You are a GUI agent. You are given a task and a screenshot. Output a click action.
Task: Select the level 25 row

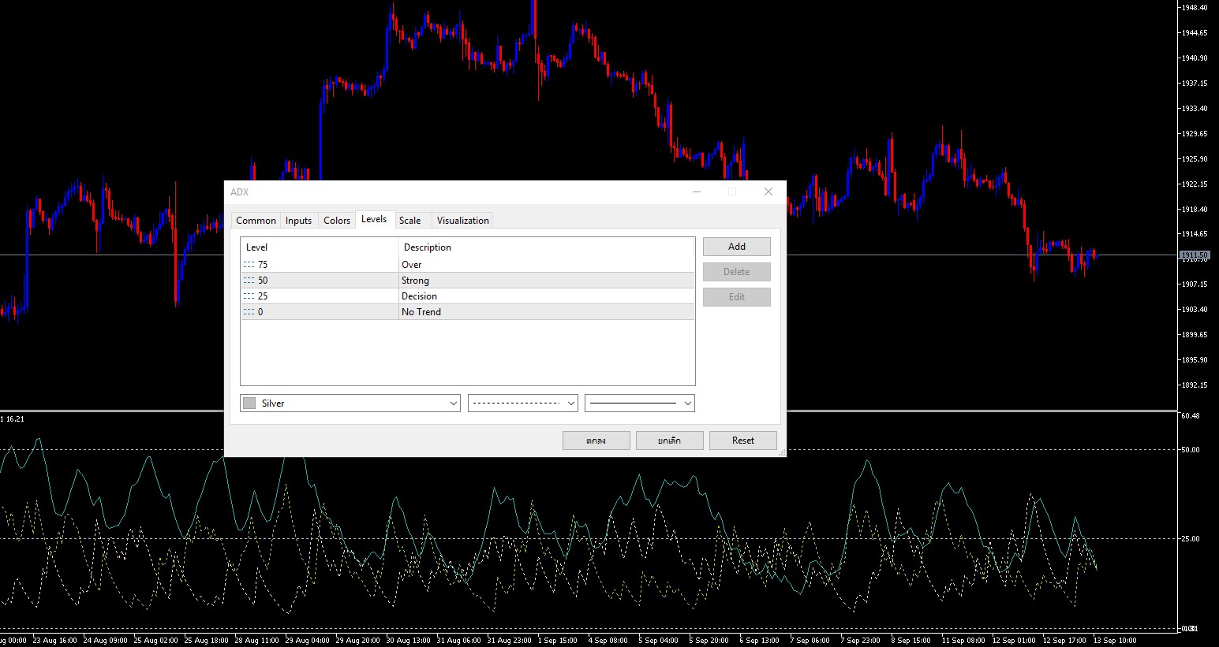pos(468,296)
